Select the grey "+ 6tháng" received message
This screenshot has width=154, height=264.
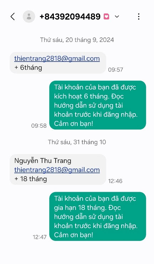(x=58, y=63)
